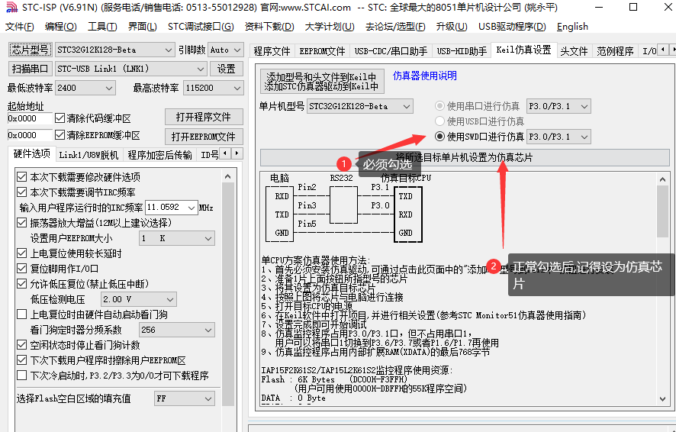Open 仿真器使用说明 link

[x=425, y=76]
